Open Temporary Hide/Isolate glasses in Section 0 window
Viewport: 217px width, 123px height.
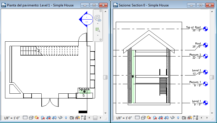[172, 118]
